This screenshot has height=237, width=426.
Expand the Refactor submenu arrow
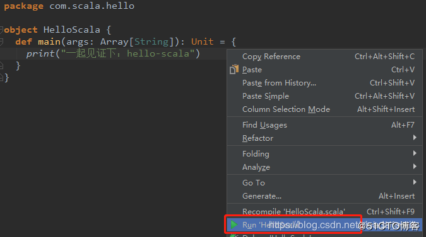pyautogui.click(x=415, y=138)
